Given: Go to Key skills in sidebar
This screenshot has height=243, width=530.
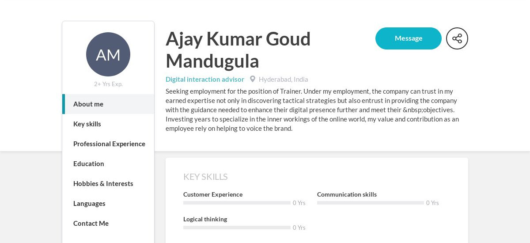Looking at the screenshot, I should pyautogui.click(x=108, y=124).
